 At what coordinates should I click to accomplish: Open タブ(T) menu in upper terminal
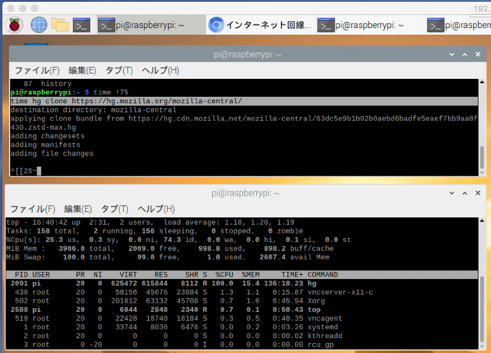pyautogui.click(x=119, y=70)
